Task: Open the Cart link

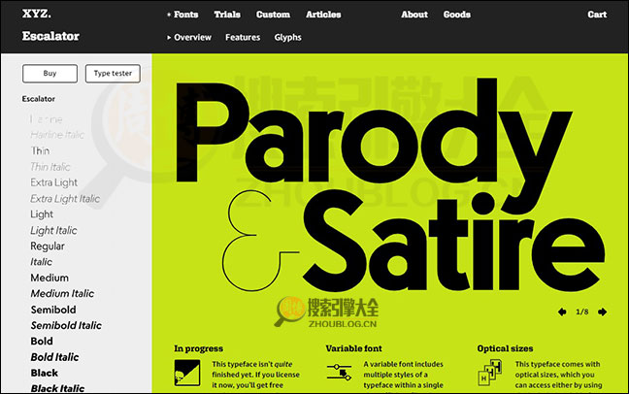Action: pyautogui.click(x=597, y=15)
